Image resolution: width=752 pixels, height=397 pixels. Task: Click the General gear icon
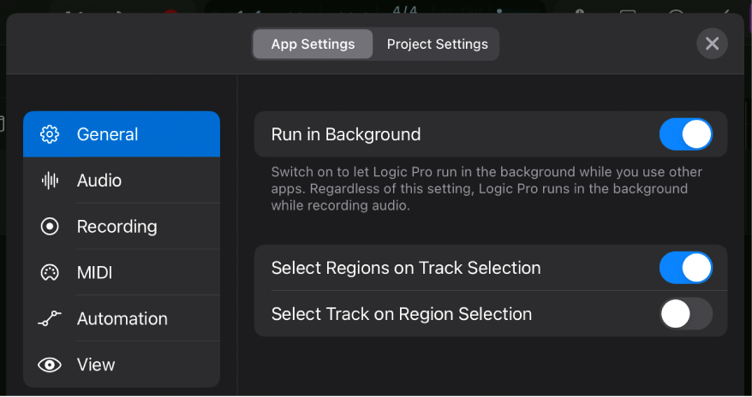[x=50, y=134]
